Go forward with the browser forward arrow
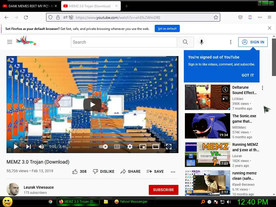Viewport: 276px width, 207px height. [16, 18]
